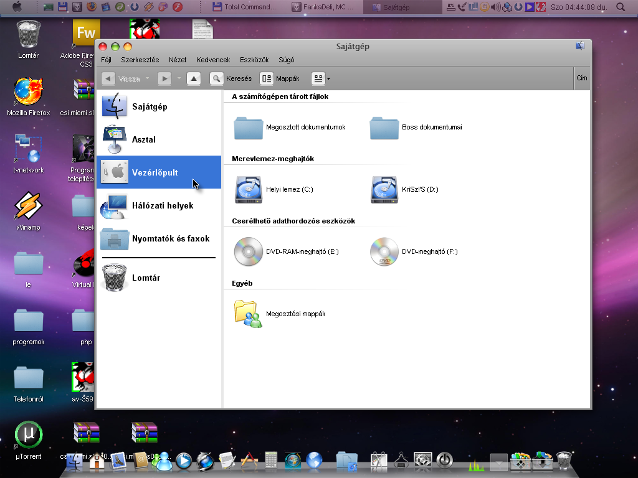Expand the back history dropdown arrow
Screen dimensions: 638x478
click(x=147, y=78)
